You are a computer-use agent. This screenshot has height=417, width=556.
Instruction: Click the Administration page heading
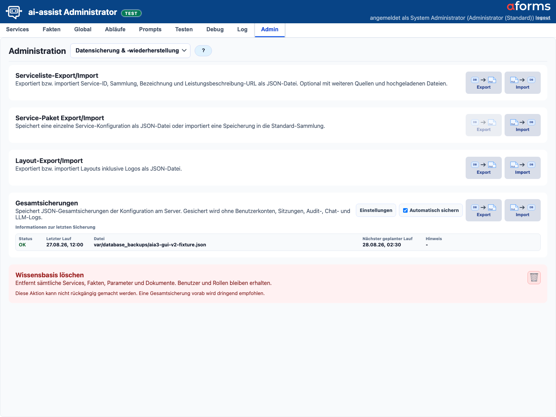pos(37,51)
